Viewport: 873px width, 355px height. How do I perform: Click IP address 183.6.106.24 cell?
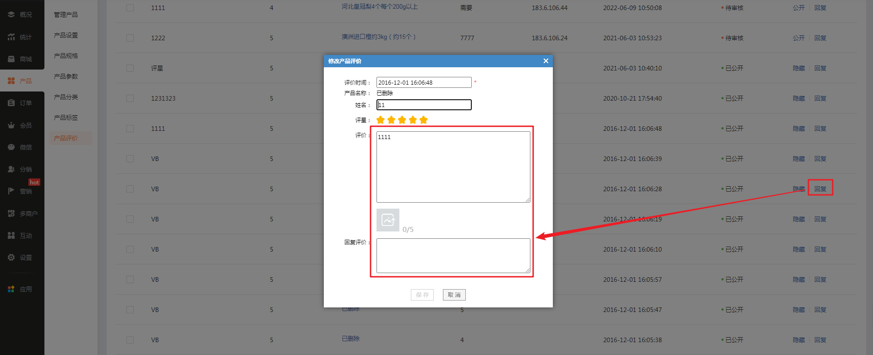coord(550,38)
